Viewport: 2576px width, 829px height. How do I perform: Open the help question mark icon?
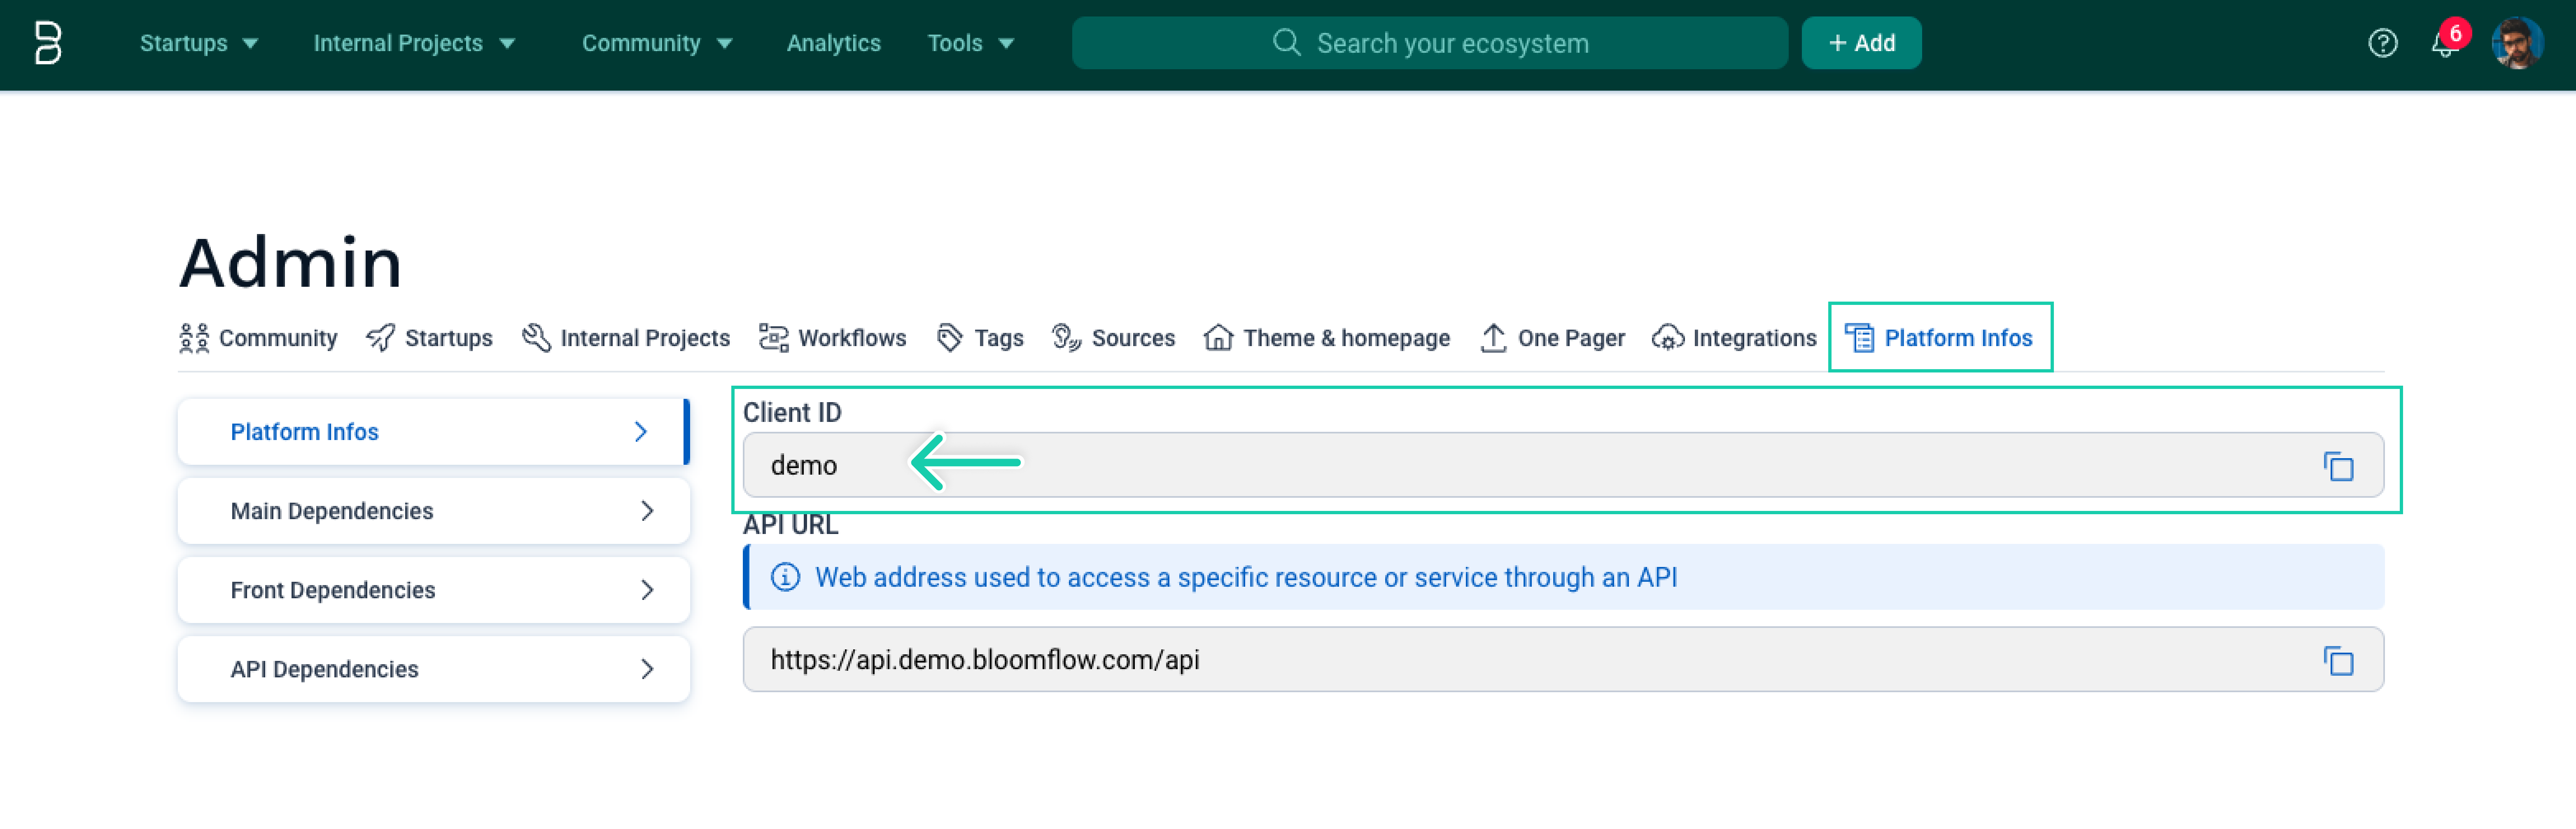point(2383,43)
